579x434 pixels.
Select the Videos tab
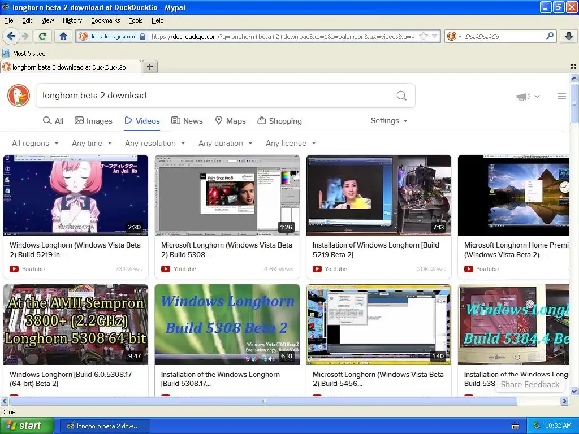(142, 121)
